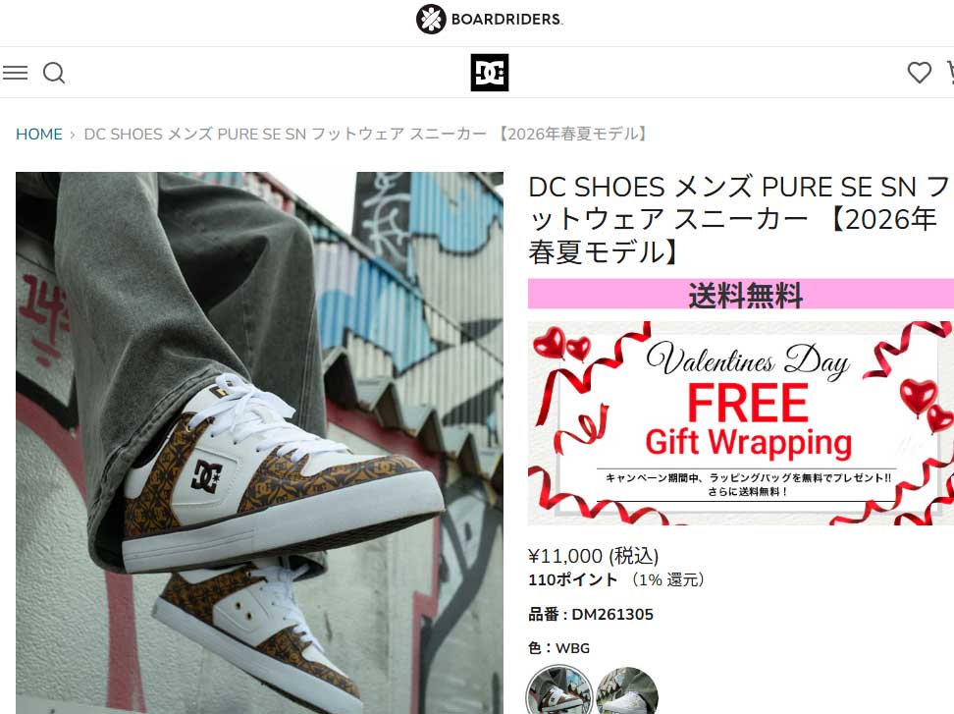The width and height of the screenshot is (954, 714).
Task: Click the 品番 DM261305 item number
Action: (x=590, y=614)
